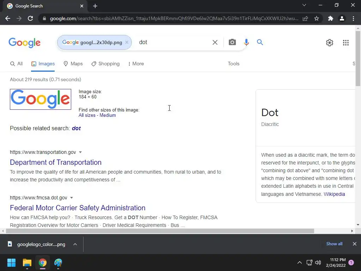Open the Google apps grid
Image resolution: width=361 pixels, height=271 pixels.
pos(345,43)
